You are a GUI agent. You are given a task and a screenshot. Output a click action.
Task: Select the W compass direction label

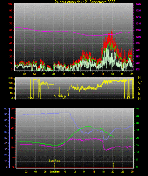140,83
